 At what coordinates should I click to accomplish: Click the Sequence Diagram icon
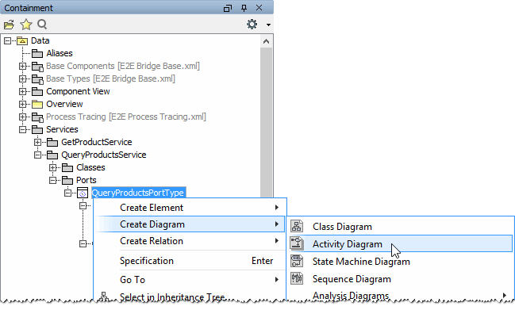297,278
